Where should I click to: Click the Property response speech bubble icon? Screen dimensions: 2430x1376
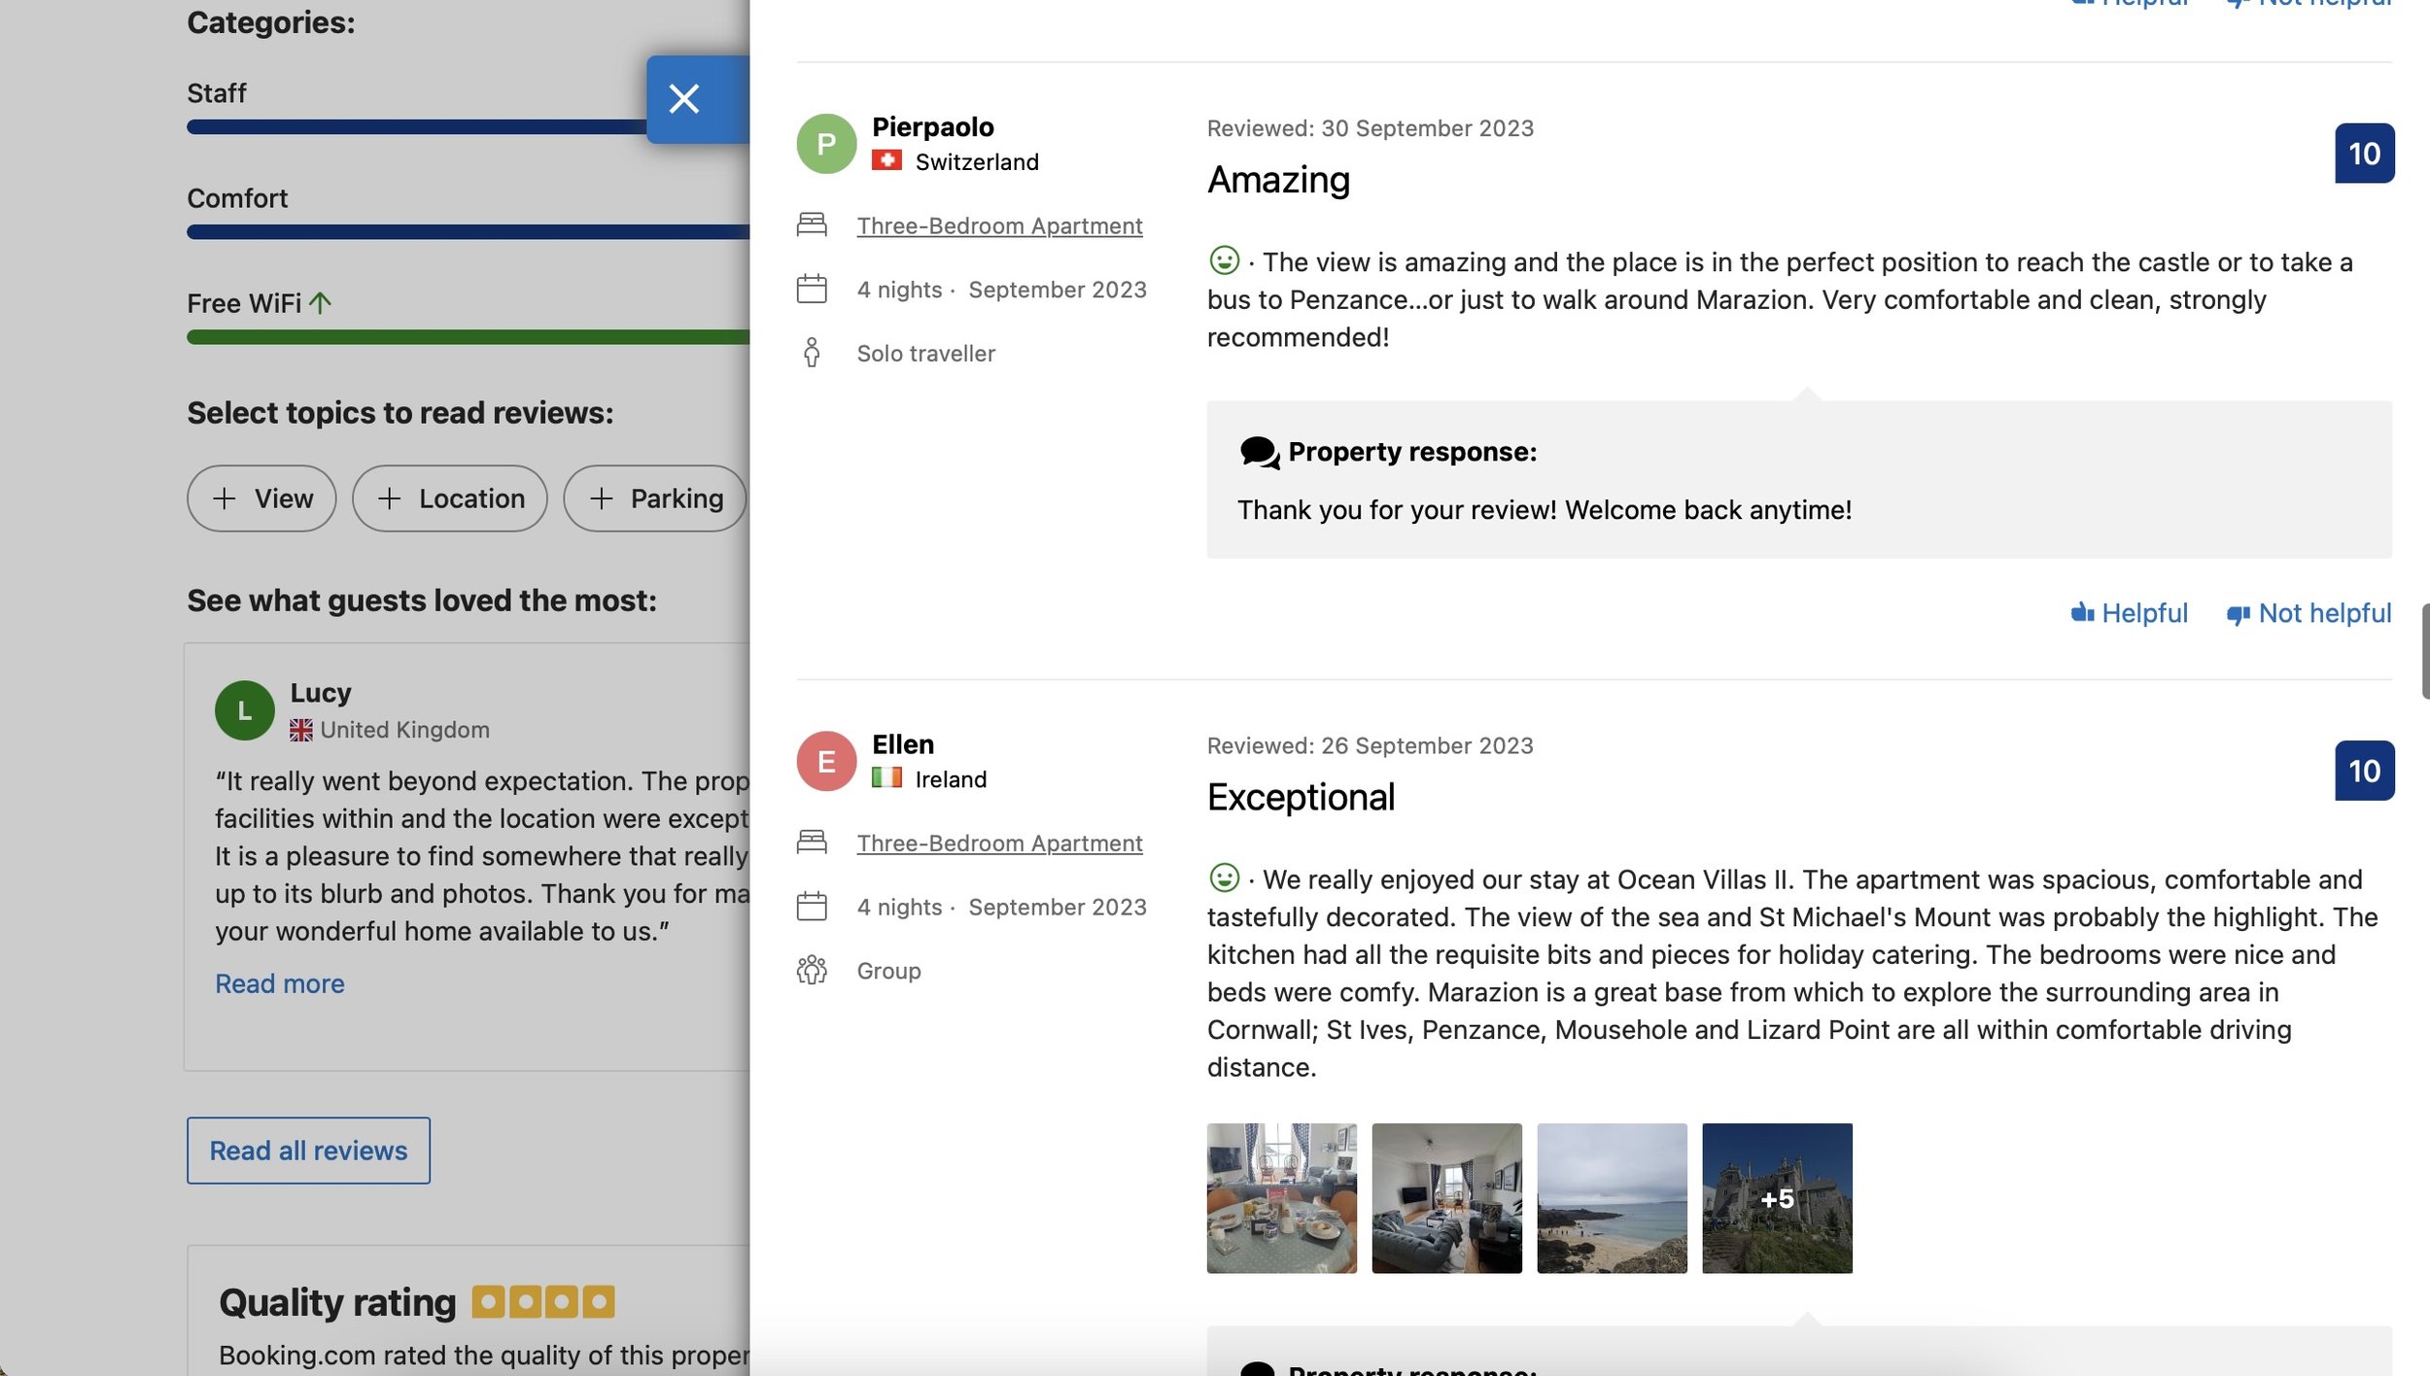(1259, 453)
